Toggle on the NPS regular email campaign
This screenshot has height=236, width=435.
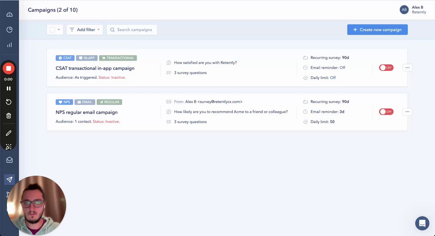pyautogui.click(x=386, y=112)
